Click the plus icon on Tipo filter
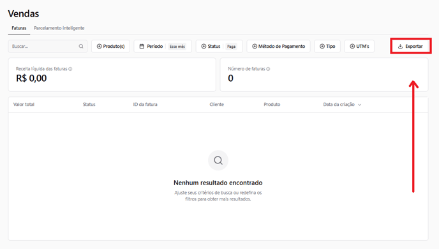This screenshot has width=439, height=249. (322, 46)
